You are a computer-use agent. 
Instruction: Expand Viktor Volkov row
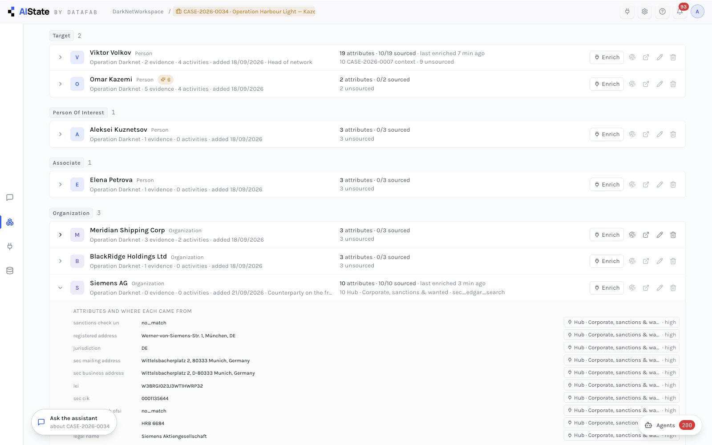[61, 57]
